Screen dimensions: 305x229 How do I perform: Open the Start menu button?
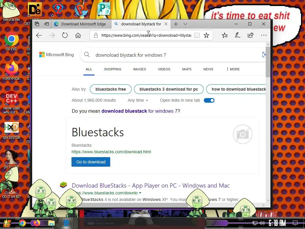(7, 223)
